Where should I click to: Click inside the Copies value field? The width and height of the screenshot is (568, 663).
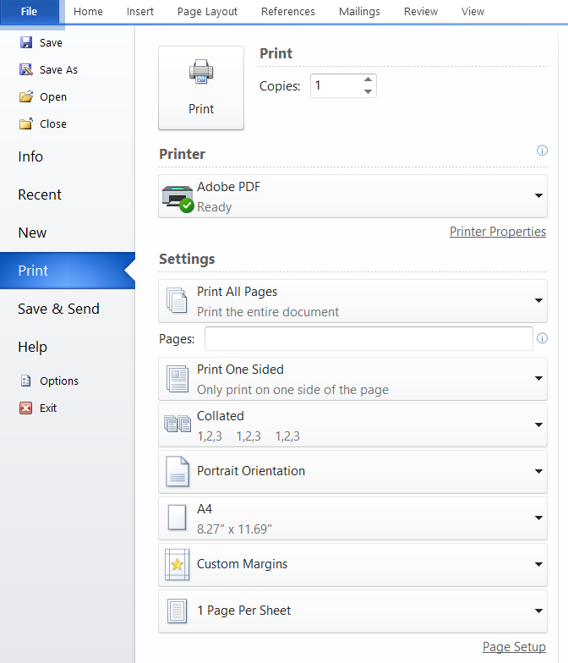pyautogui.click(x=336, y=86)
